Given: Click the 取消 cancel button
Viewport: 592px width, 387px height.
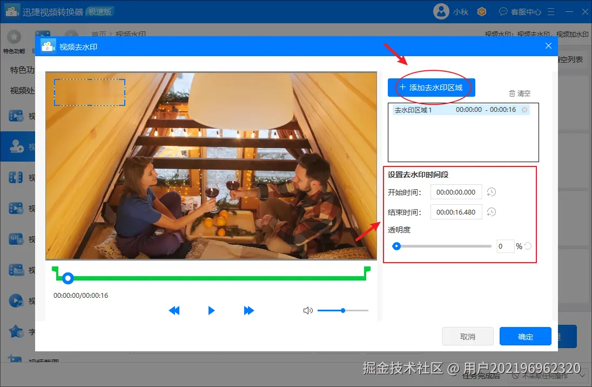Looking at the screenshot, I should coord(468,336).
